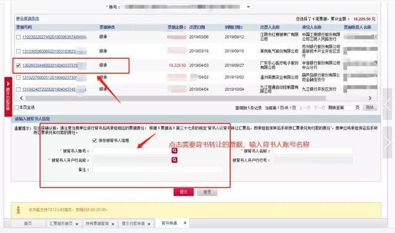Click the 承兑人名称 column header
395x233 pixels.
(312, 27)
